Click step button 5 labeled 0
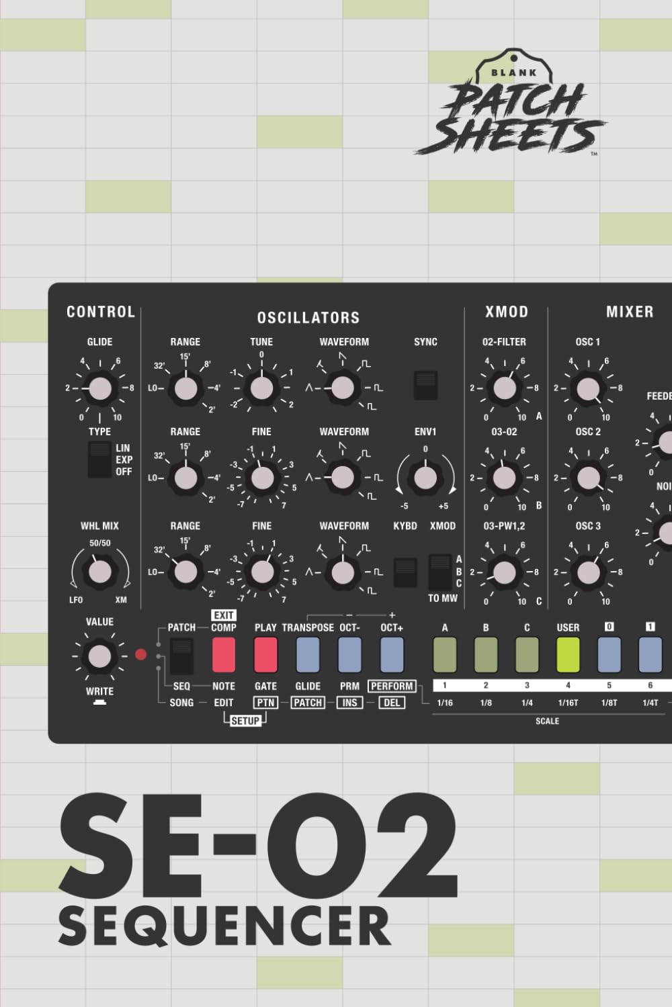 (x=610, y=655)
